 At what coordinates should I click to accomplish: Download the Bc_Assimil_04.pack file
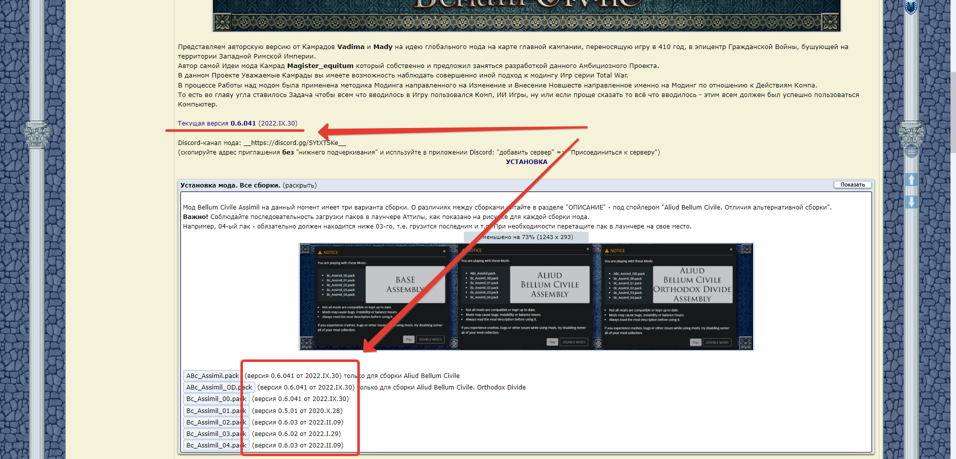point(216,445)
